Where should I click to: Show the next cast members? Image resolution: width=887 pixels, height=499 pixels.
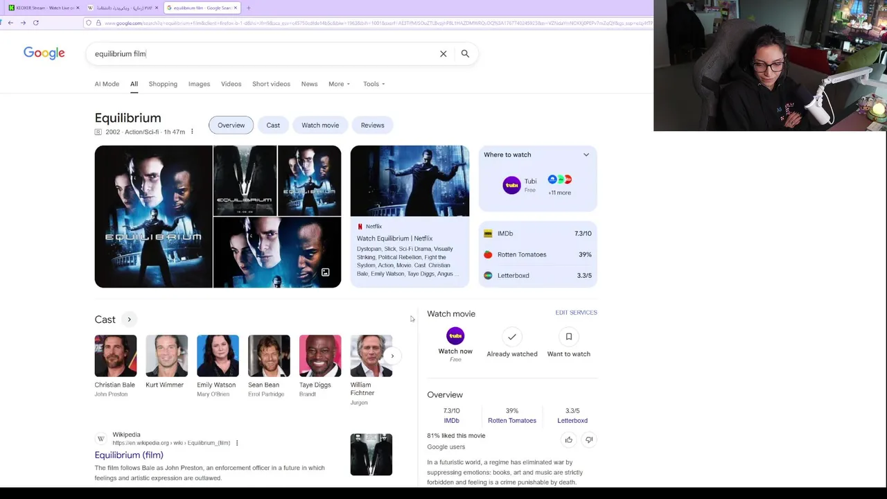pos(392,356)
